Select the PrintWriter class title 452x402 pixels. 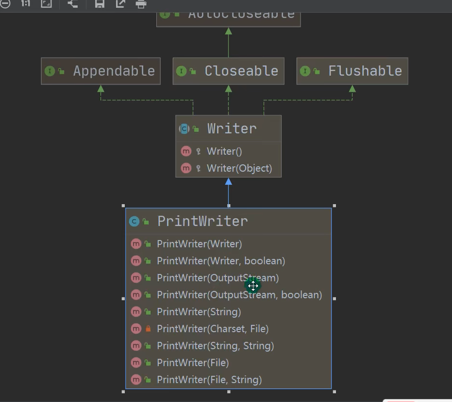[202, 222]
